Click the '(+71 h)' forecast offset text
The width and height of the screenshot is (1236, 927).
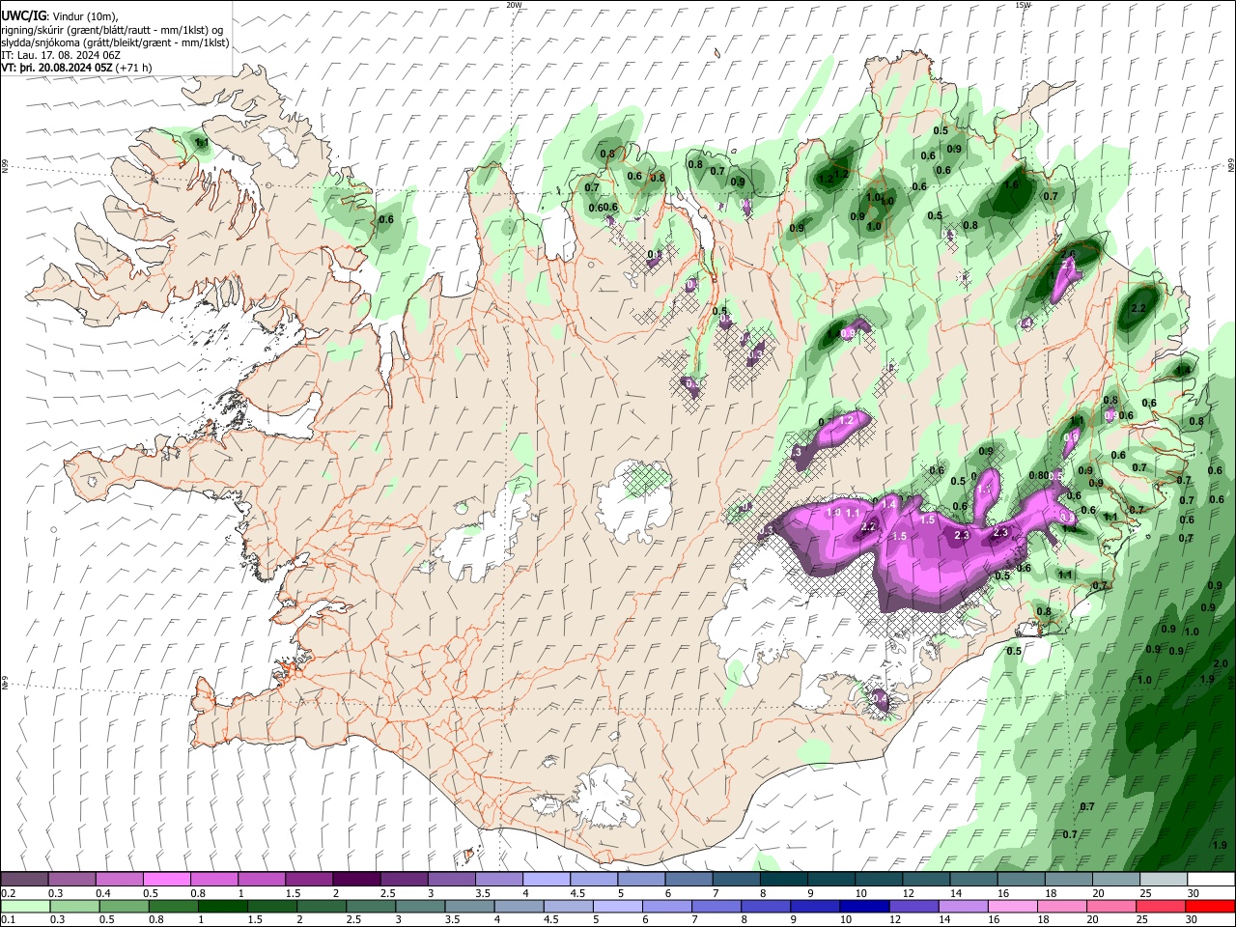pyautogui.click(x=135, y=69)
